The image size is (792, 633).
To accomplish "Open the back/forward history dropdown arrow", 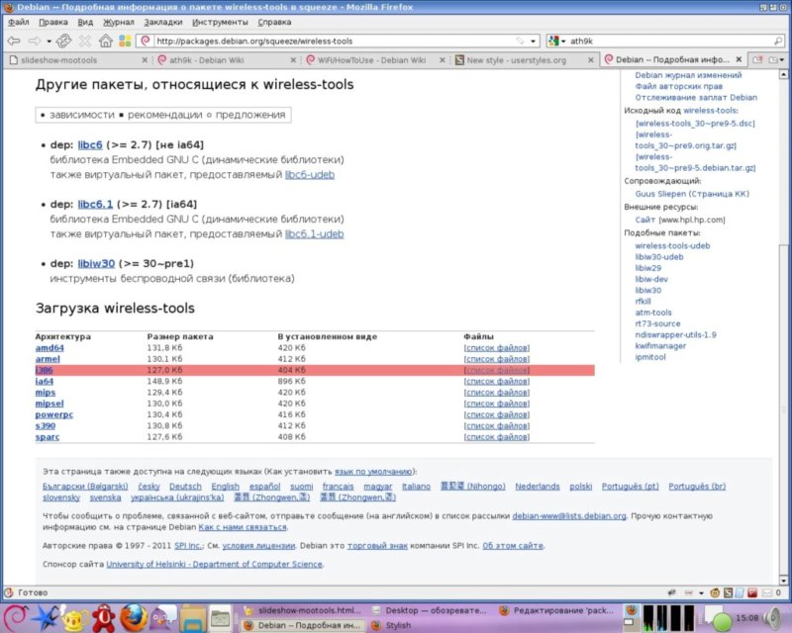I will pyautogui.click(x=49, y=42).
